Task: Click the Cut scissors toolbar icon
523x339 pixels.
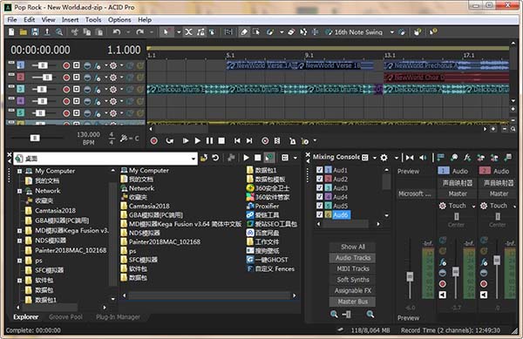Action: [x=75, y=32]
